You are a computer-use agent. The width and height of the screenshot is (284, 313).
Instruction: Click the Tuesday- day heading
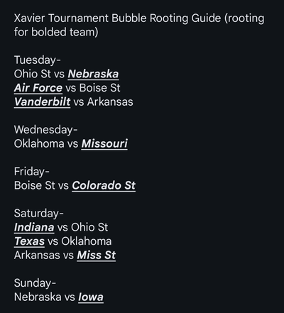tap(38, 60)
